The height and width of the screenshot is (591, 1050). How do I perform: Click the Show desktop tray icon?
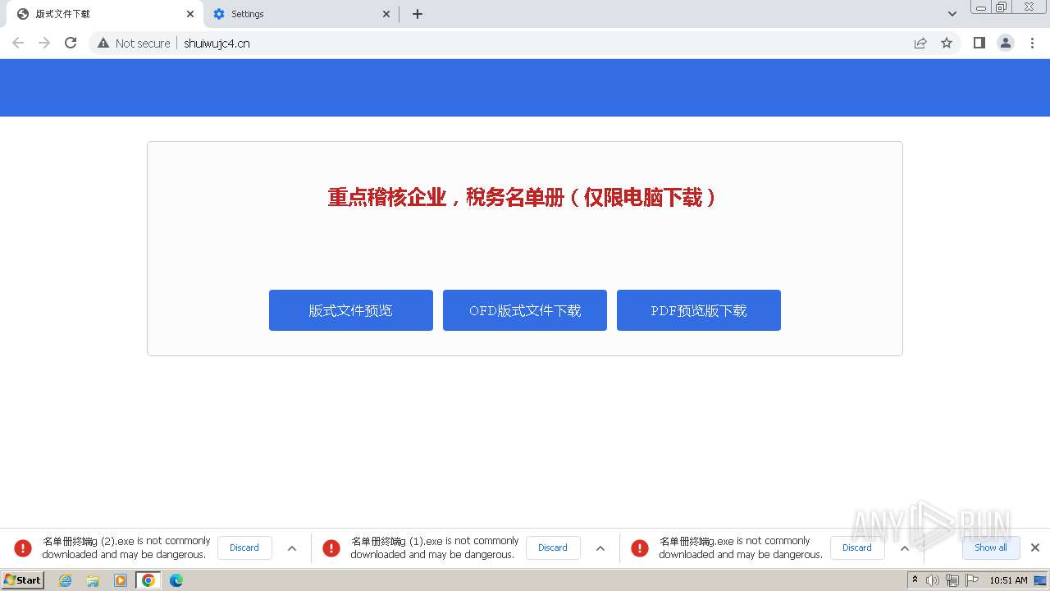[1040, 580]
